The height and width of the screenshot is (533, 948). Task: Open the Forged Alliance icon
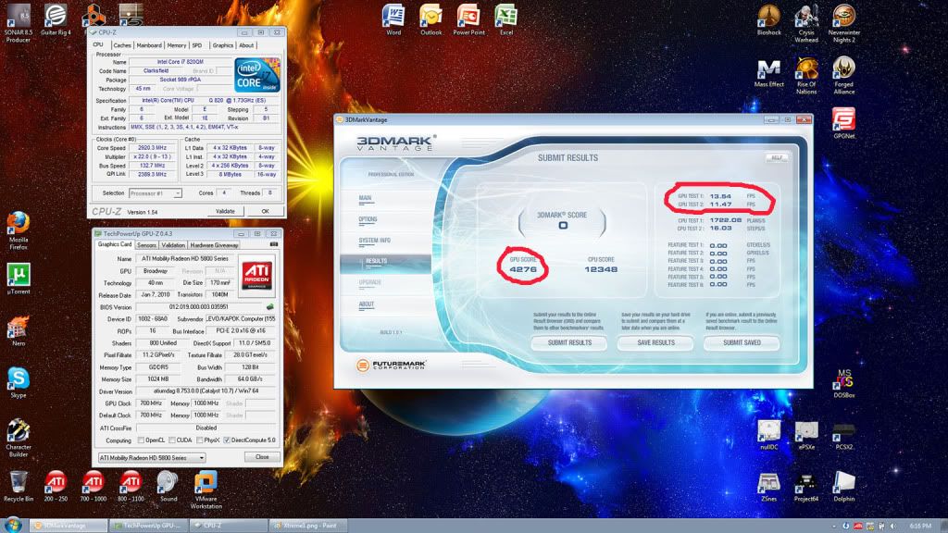tap(844, 76)
